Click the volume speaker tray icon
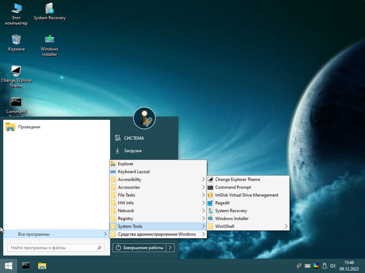Viewport: 365px width, 273px height. tap(333, 266)
